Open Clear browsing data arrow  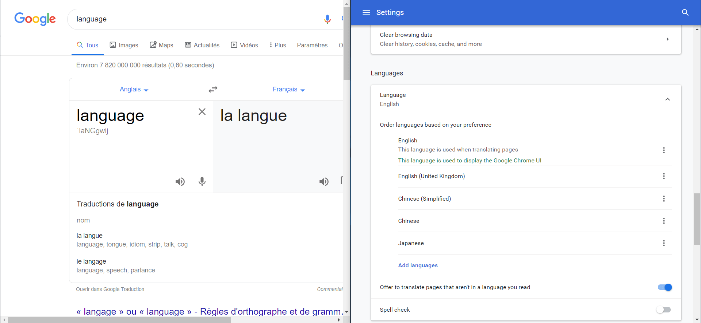click(667, 39)
